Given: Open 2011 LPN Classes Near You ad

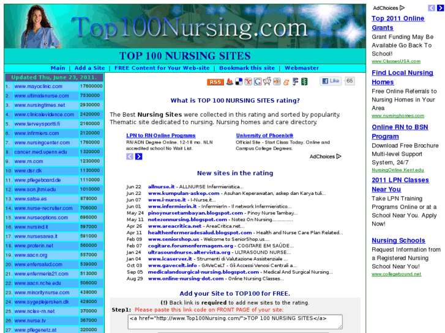Looking at the screenshot, I should (x=400, y=185).
